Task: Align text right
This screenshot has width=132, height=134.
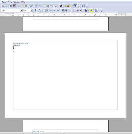Action: click(54, 10)
